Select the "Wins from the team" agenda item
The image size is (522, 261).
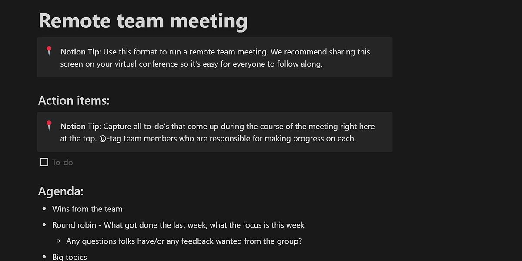(x=87, y=209)
